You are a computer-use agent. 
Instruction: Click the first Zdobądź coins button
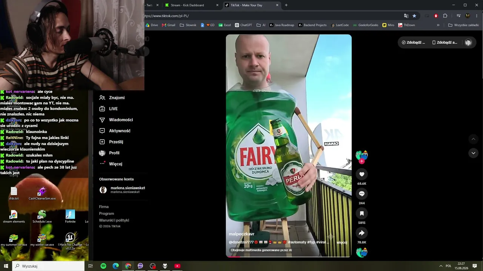(413, 43)
